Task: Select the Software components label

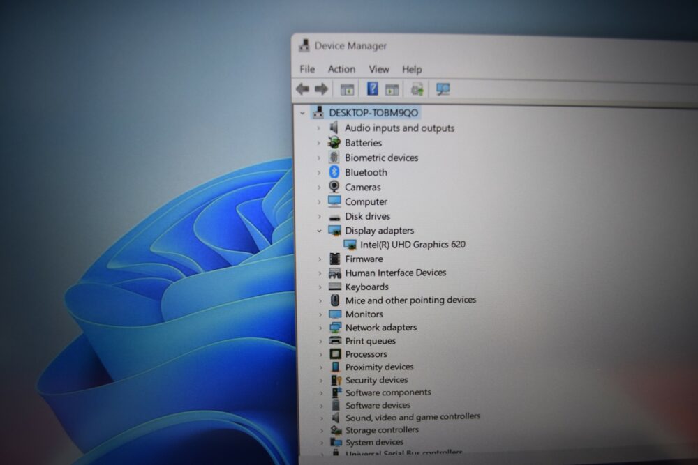Action: pyautogui.click(x=388, y=392)
